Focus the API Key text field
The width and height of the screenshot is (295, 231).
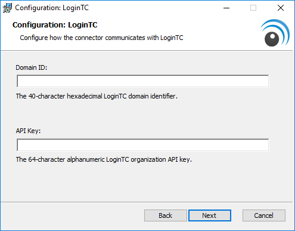pyautogui.click(x=143, y=144)
